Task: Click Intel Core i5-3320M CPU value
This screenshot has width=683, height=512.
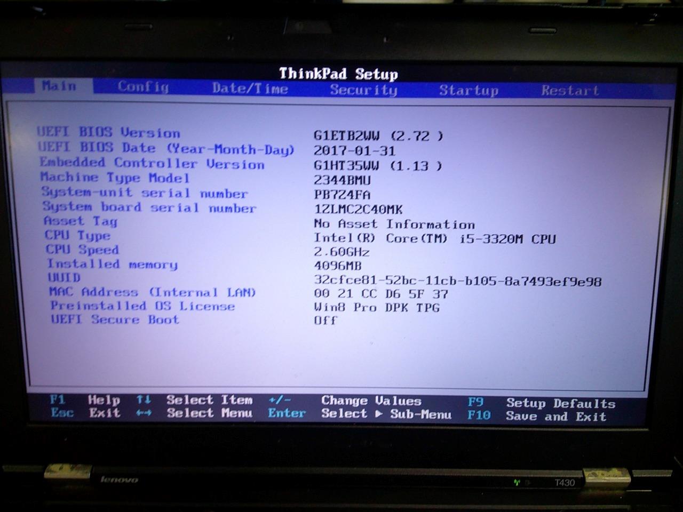Action: pos(435,238)
